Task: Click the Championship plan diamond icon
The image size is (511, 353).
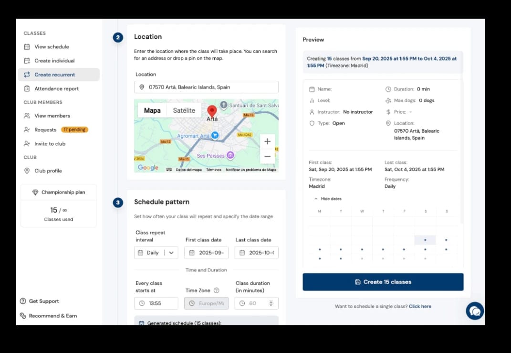Action: click(35, 192)
